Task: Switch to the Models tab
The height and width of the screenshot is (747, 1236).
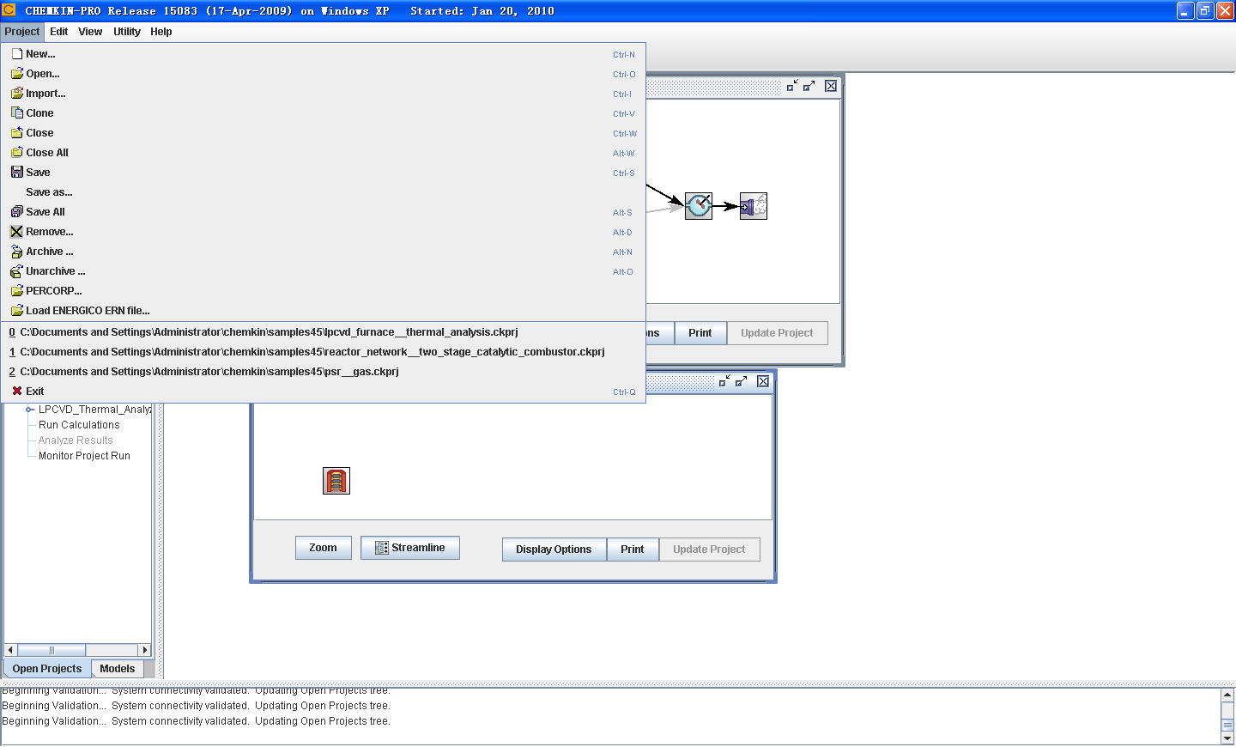Action: (117, 669)
